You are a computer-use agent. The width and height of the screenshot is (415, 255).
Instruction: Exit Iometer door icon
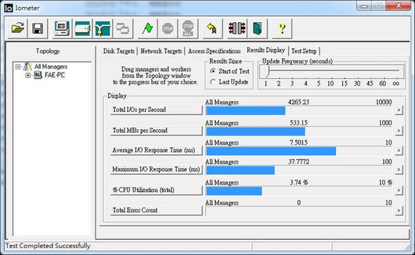pyautogui.click(x=258, y=28)
